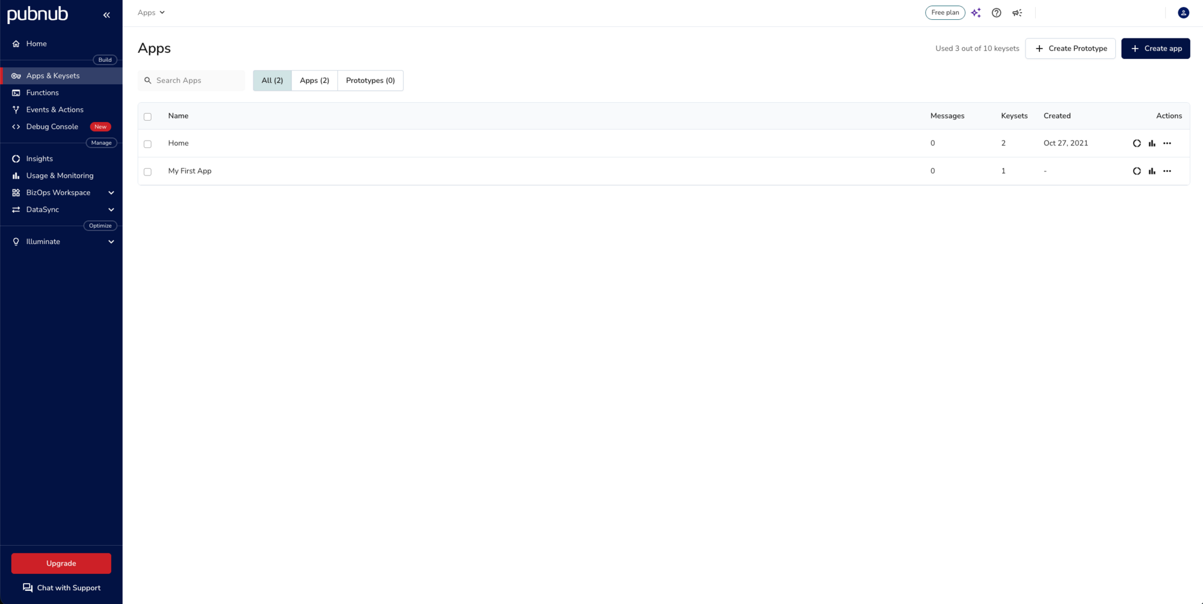Viewport: 1203px width, 604px height.
Task: Switch to the All (2) tab
Action: tap(272, 81)
